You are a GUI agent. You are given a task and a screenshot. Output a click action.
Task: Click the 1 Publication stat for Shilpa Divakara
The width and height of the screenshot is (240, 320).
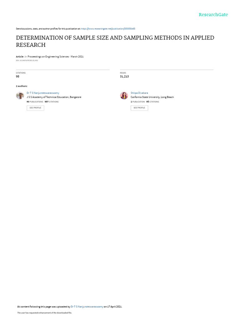[138, 102]
